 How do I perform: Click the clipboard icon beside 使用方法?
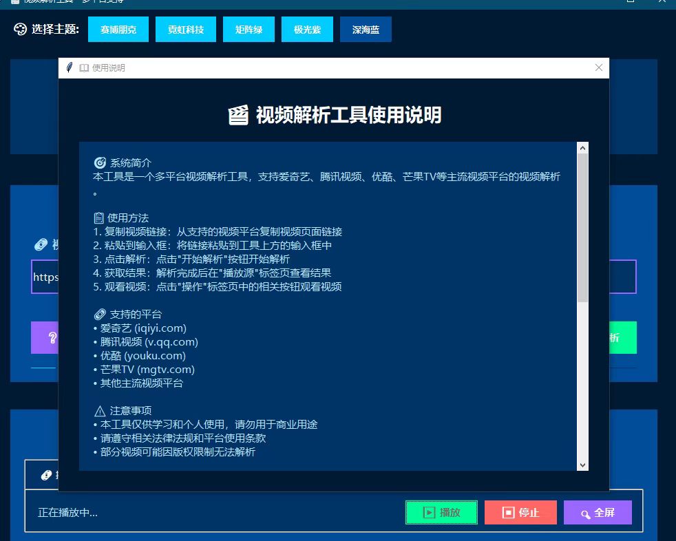tap(98, 218)
